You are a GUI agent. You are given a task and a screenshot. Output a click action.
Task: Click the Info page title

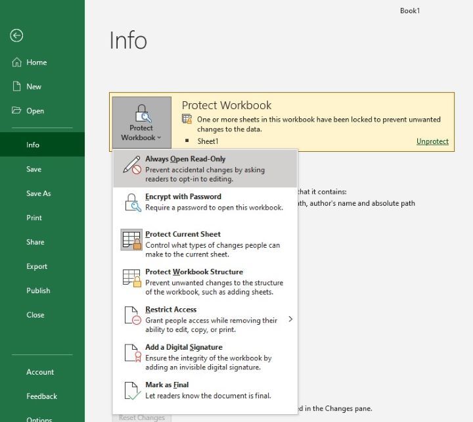(128, 40)
